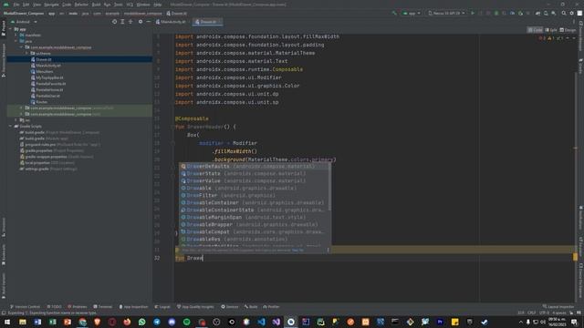
Task: Collapse the app module tree node
Action: pyautogui.click(x=10, y=29)
